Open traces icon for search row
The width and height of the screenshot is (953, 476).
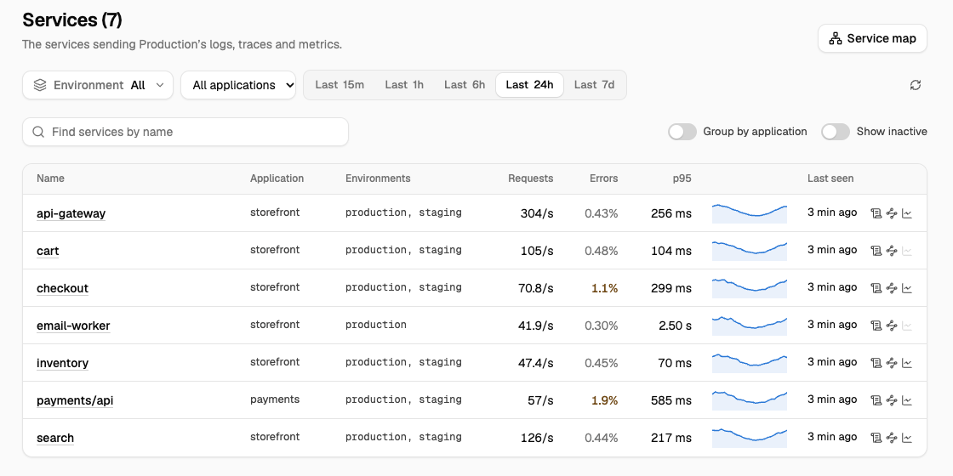click(x=892, y=437)
